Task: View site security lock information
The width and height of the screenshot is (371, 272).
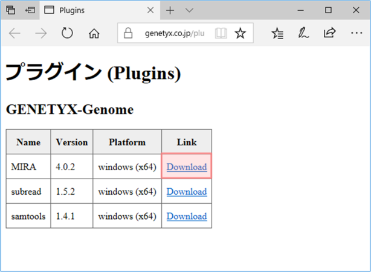Action: coord(128,33)
